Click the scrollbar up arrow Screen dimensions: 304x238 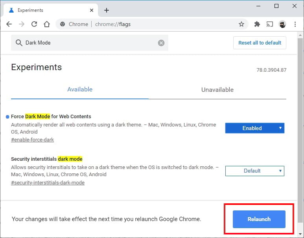pyautogui.click(x=300, y=35)
